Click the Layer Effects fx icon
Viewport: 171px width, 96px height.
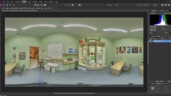160,81
